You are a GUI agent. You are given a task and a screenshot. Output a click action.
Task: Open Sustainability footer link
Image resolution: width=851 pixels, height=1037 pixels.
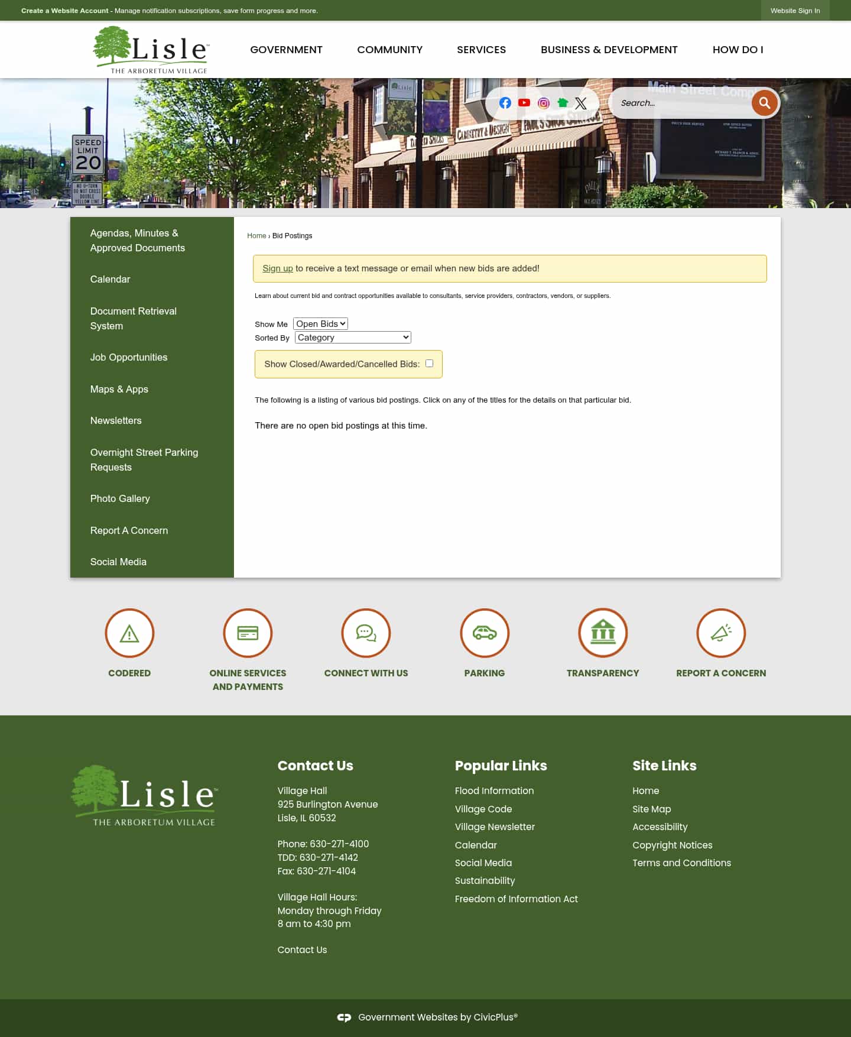click(485, 881)
